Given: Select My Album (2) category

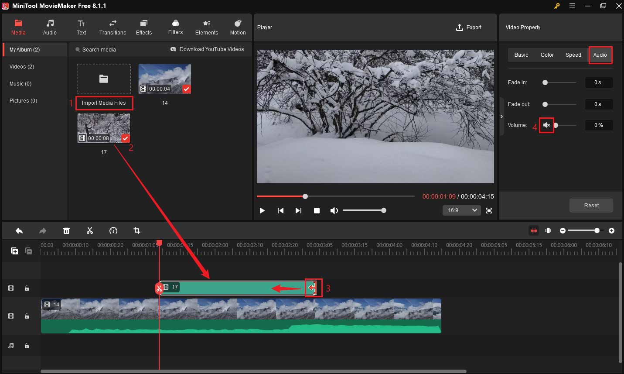Looking at the screenshot, I should pos(35,49).
